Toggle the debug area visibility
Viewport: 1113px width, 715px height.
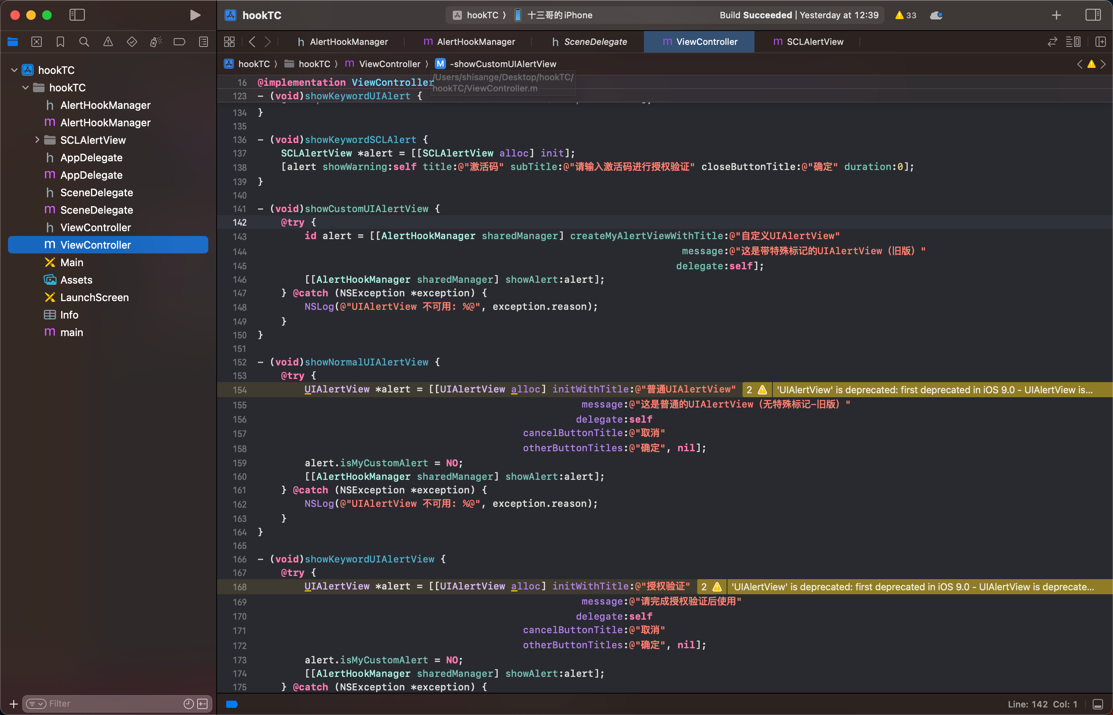pos(1098,704)
